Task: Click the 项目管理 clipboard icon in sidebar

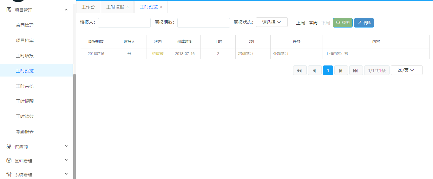Action: [9, 10]
